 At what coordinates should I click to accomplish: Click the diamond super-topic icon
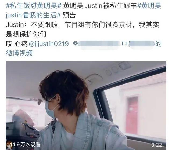pyautogui.click(x=76, y=43)
